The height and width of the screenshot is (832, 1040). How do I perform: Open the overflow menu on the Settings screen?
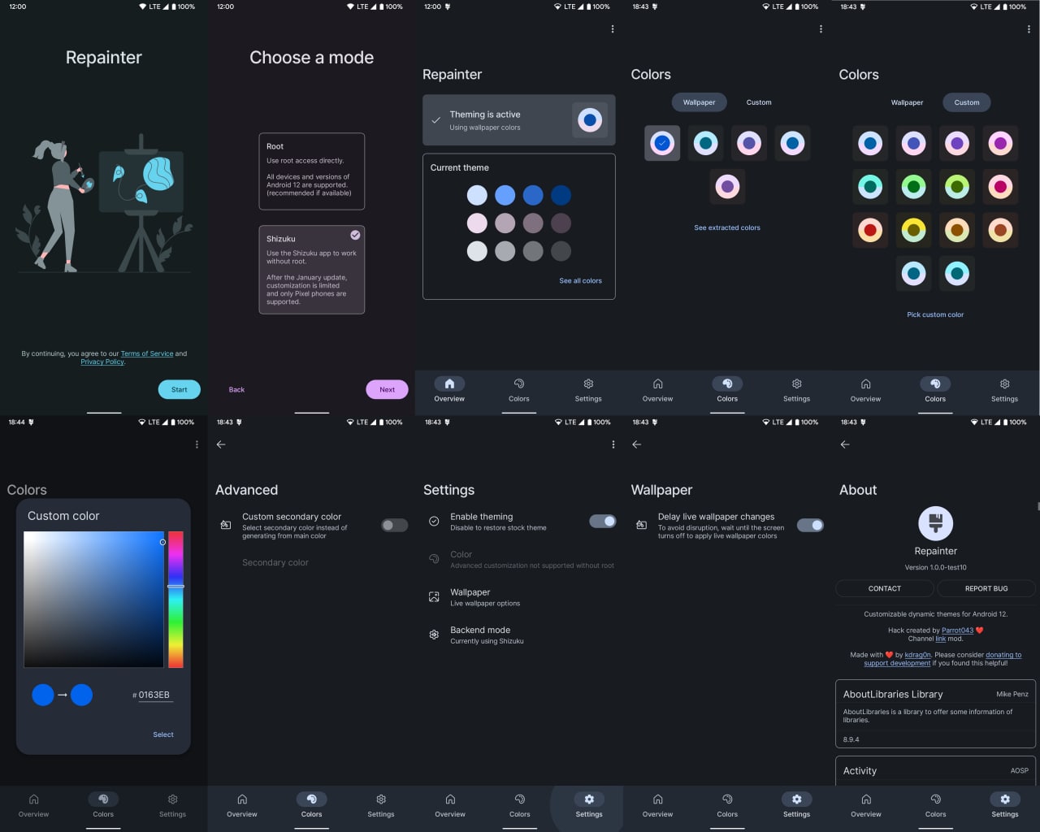click(x=613, y=444)
